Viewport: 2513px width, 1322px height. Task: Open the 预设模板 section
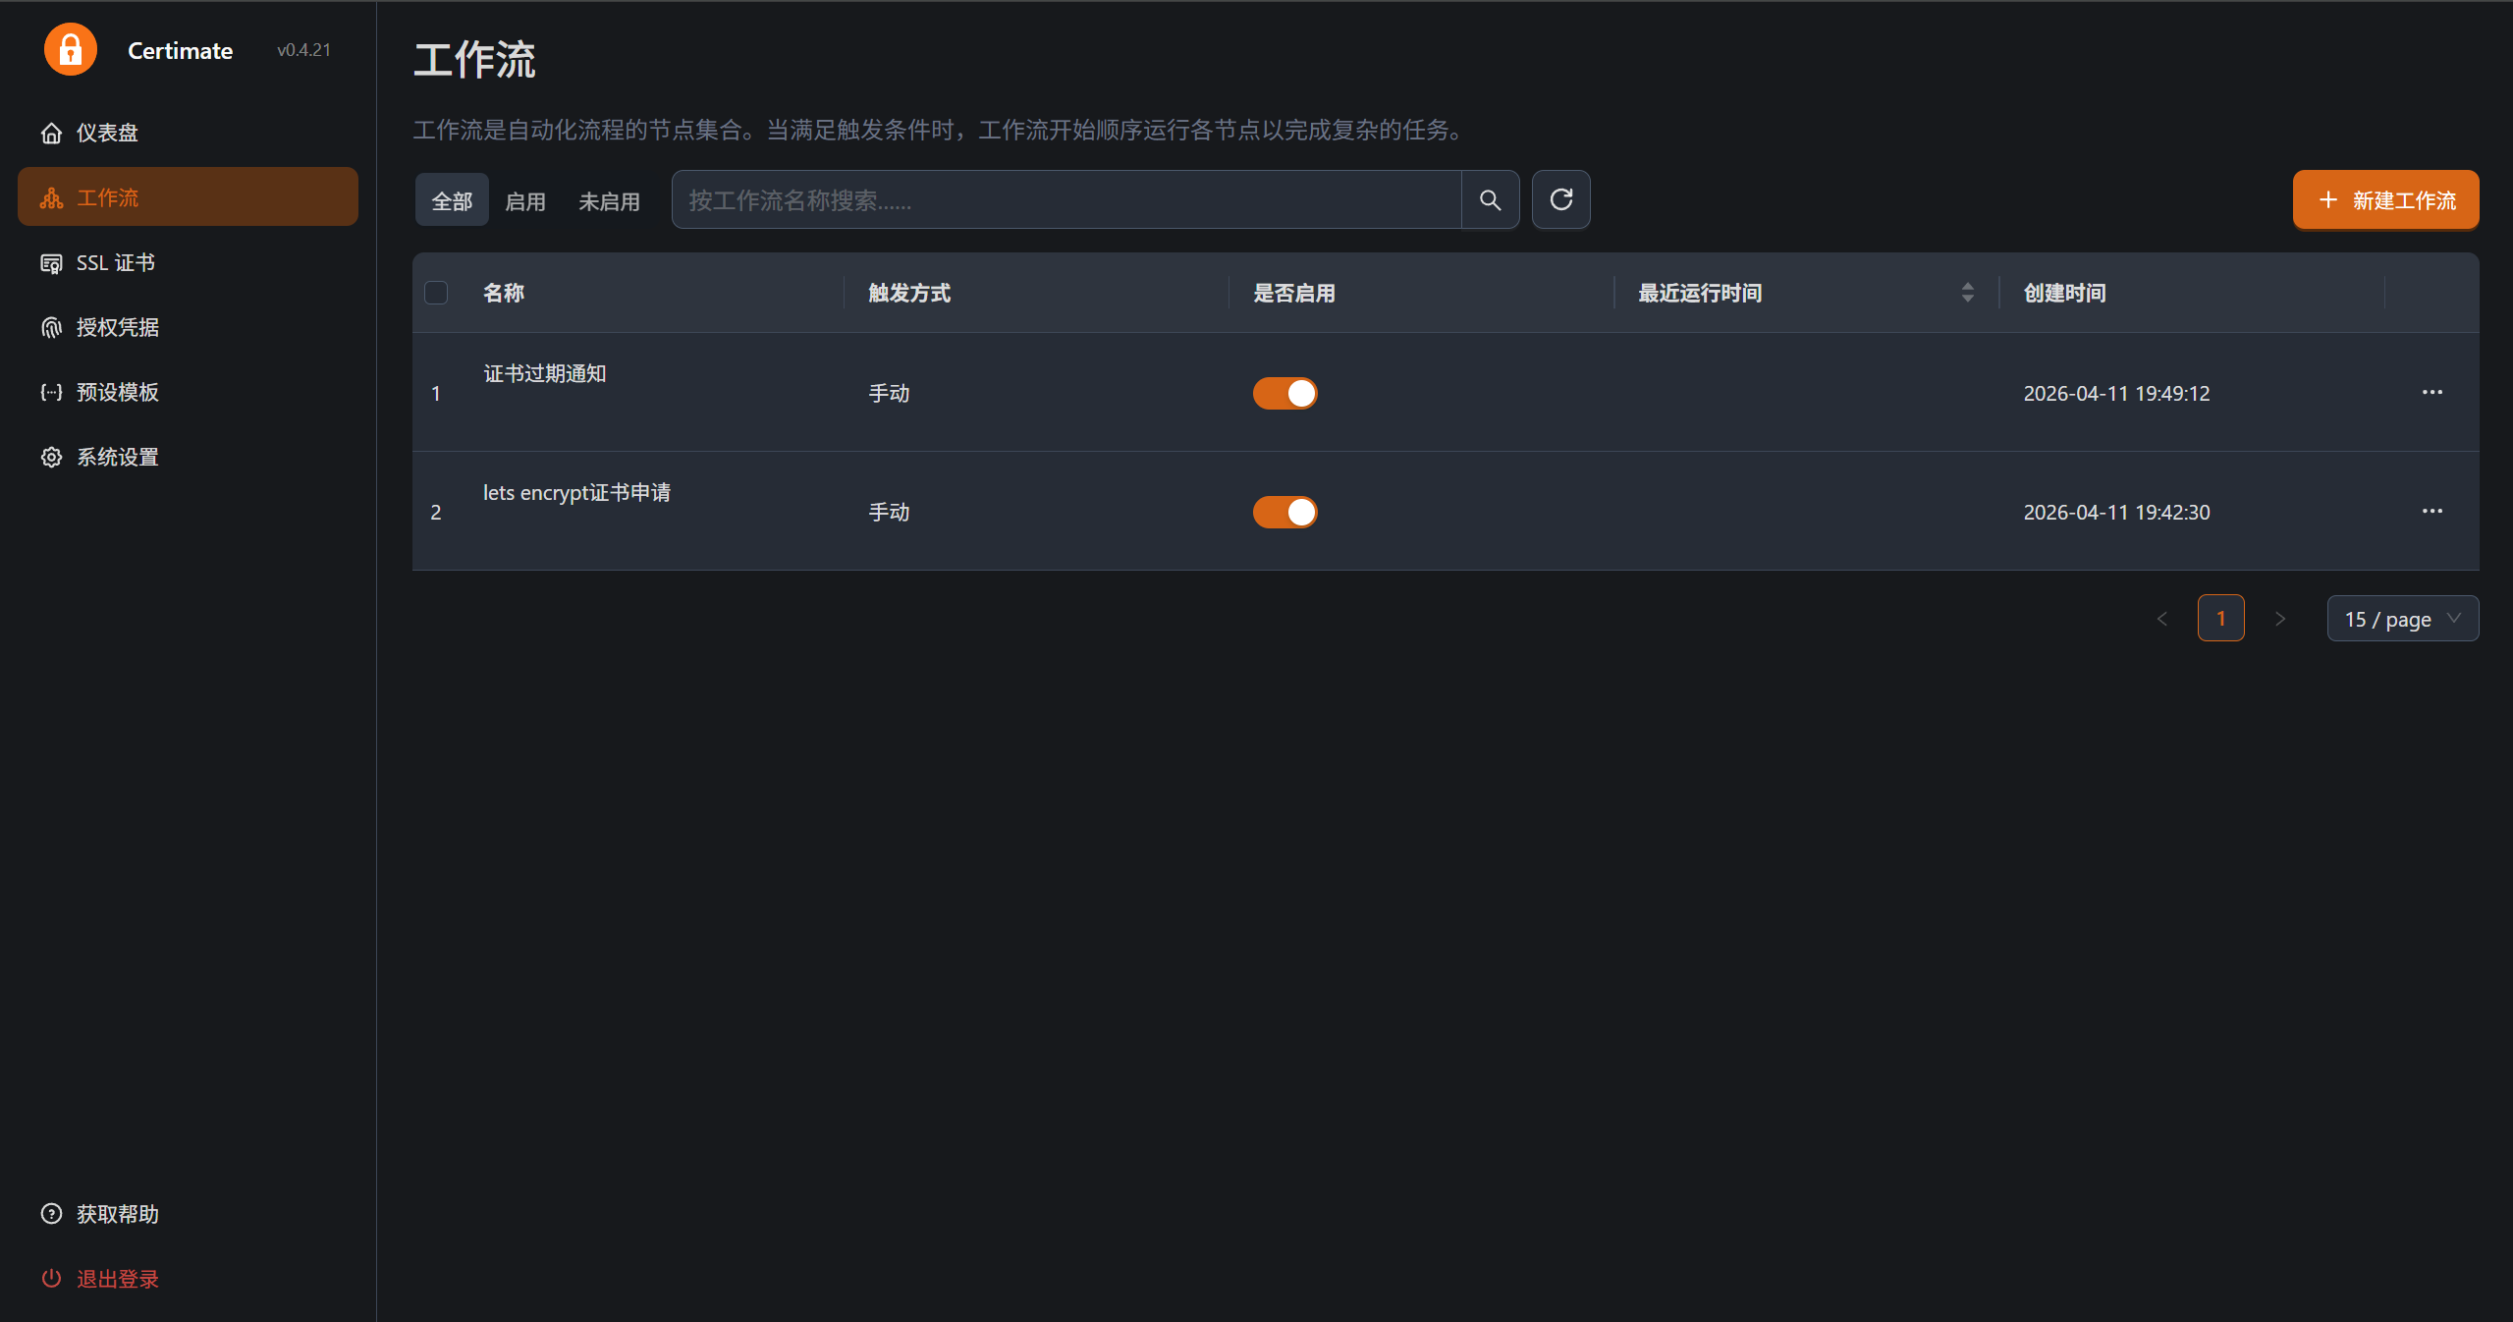[x=116, y=391]
